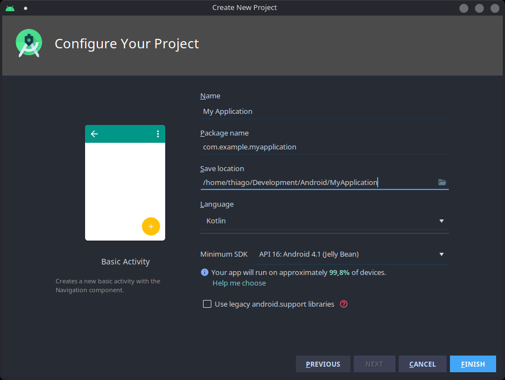Open the Help me choose link

(x=239, y=283)
